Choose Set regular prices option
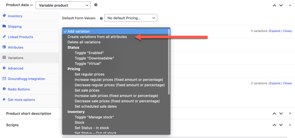 (x=89, y=74)
